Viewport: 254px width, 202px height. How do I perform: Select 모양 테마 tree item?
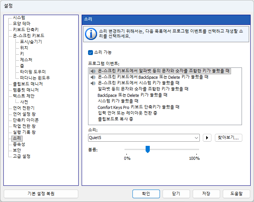tap(22, 23)
